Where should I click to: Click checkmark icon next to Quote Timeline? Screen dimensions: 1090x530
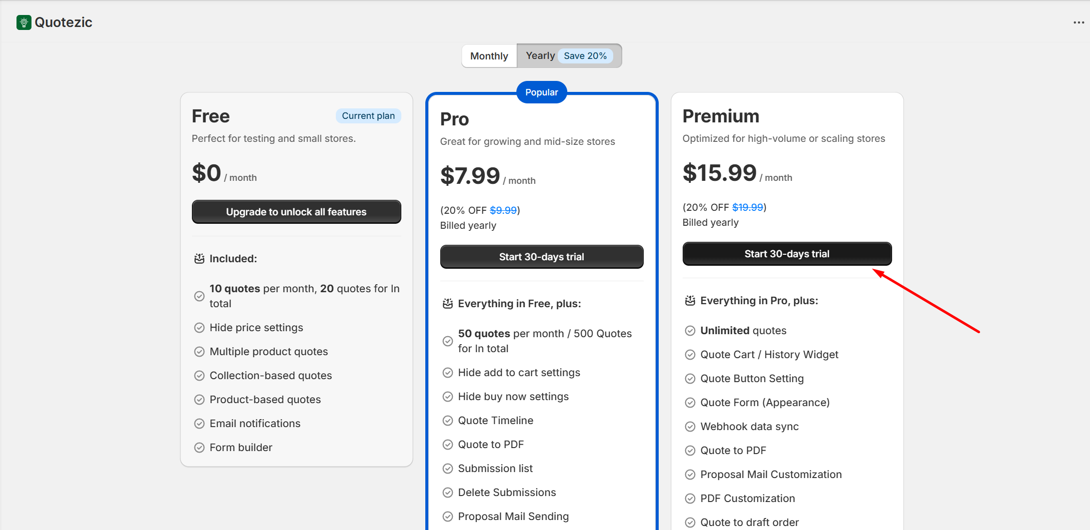point(448,421)
